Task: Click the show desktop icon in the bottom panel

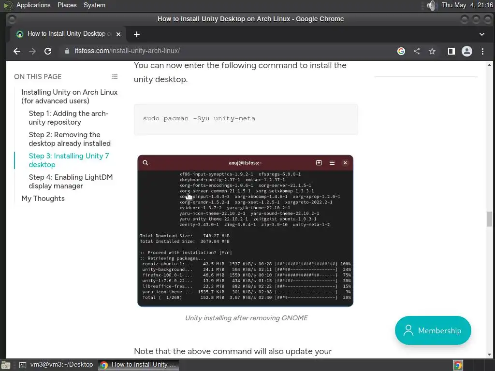Action: 5,365
